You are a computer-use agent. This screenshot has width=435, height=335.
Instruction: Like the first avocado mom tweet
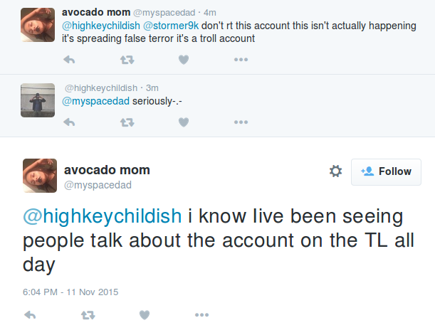pyautogui.click(x=184, y=60)
